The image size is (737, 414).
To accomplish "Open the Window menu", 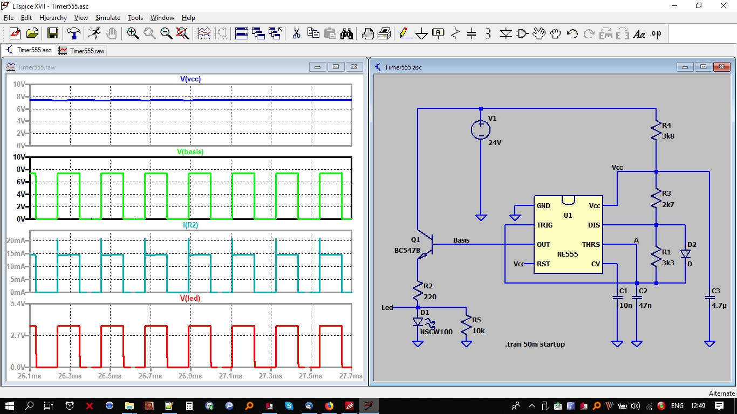I will pyautogui.click(x=162, y=18).
